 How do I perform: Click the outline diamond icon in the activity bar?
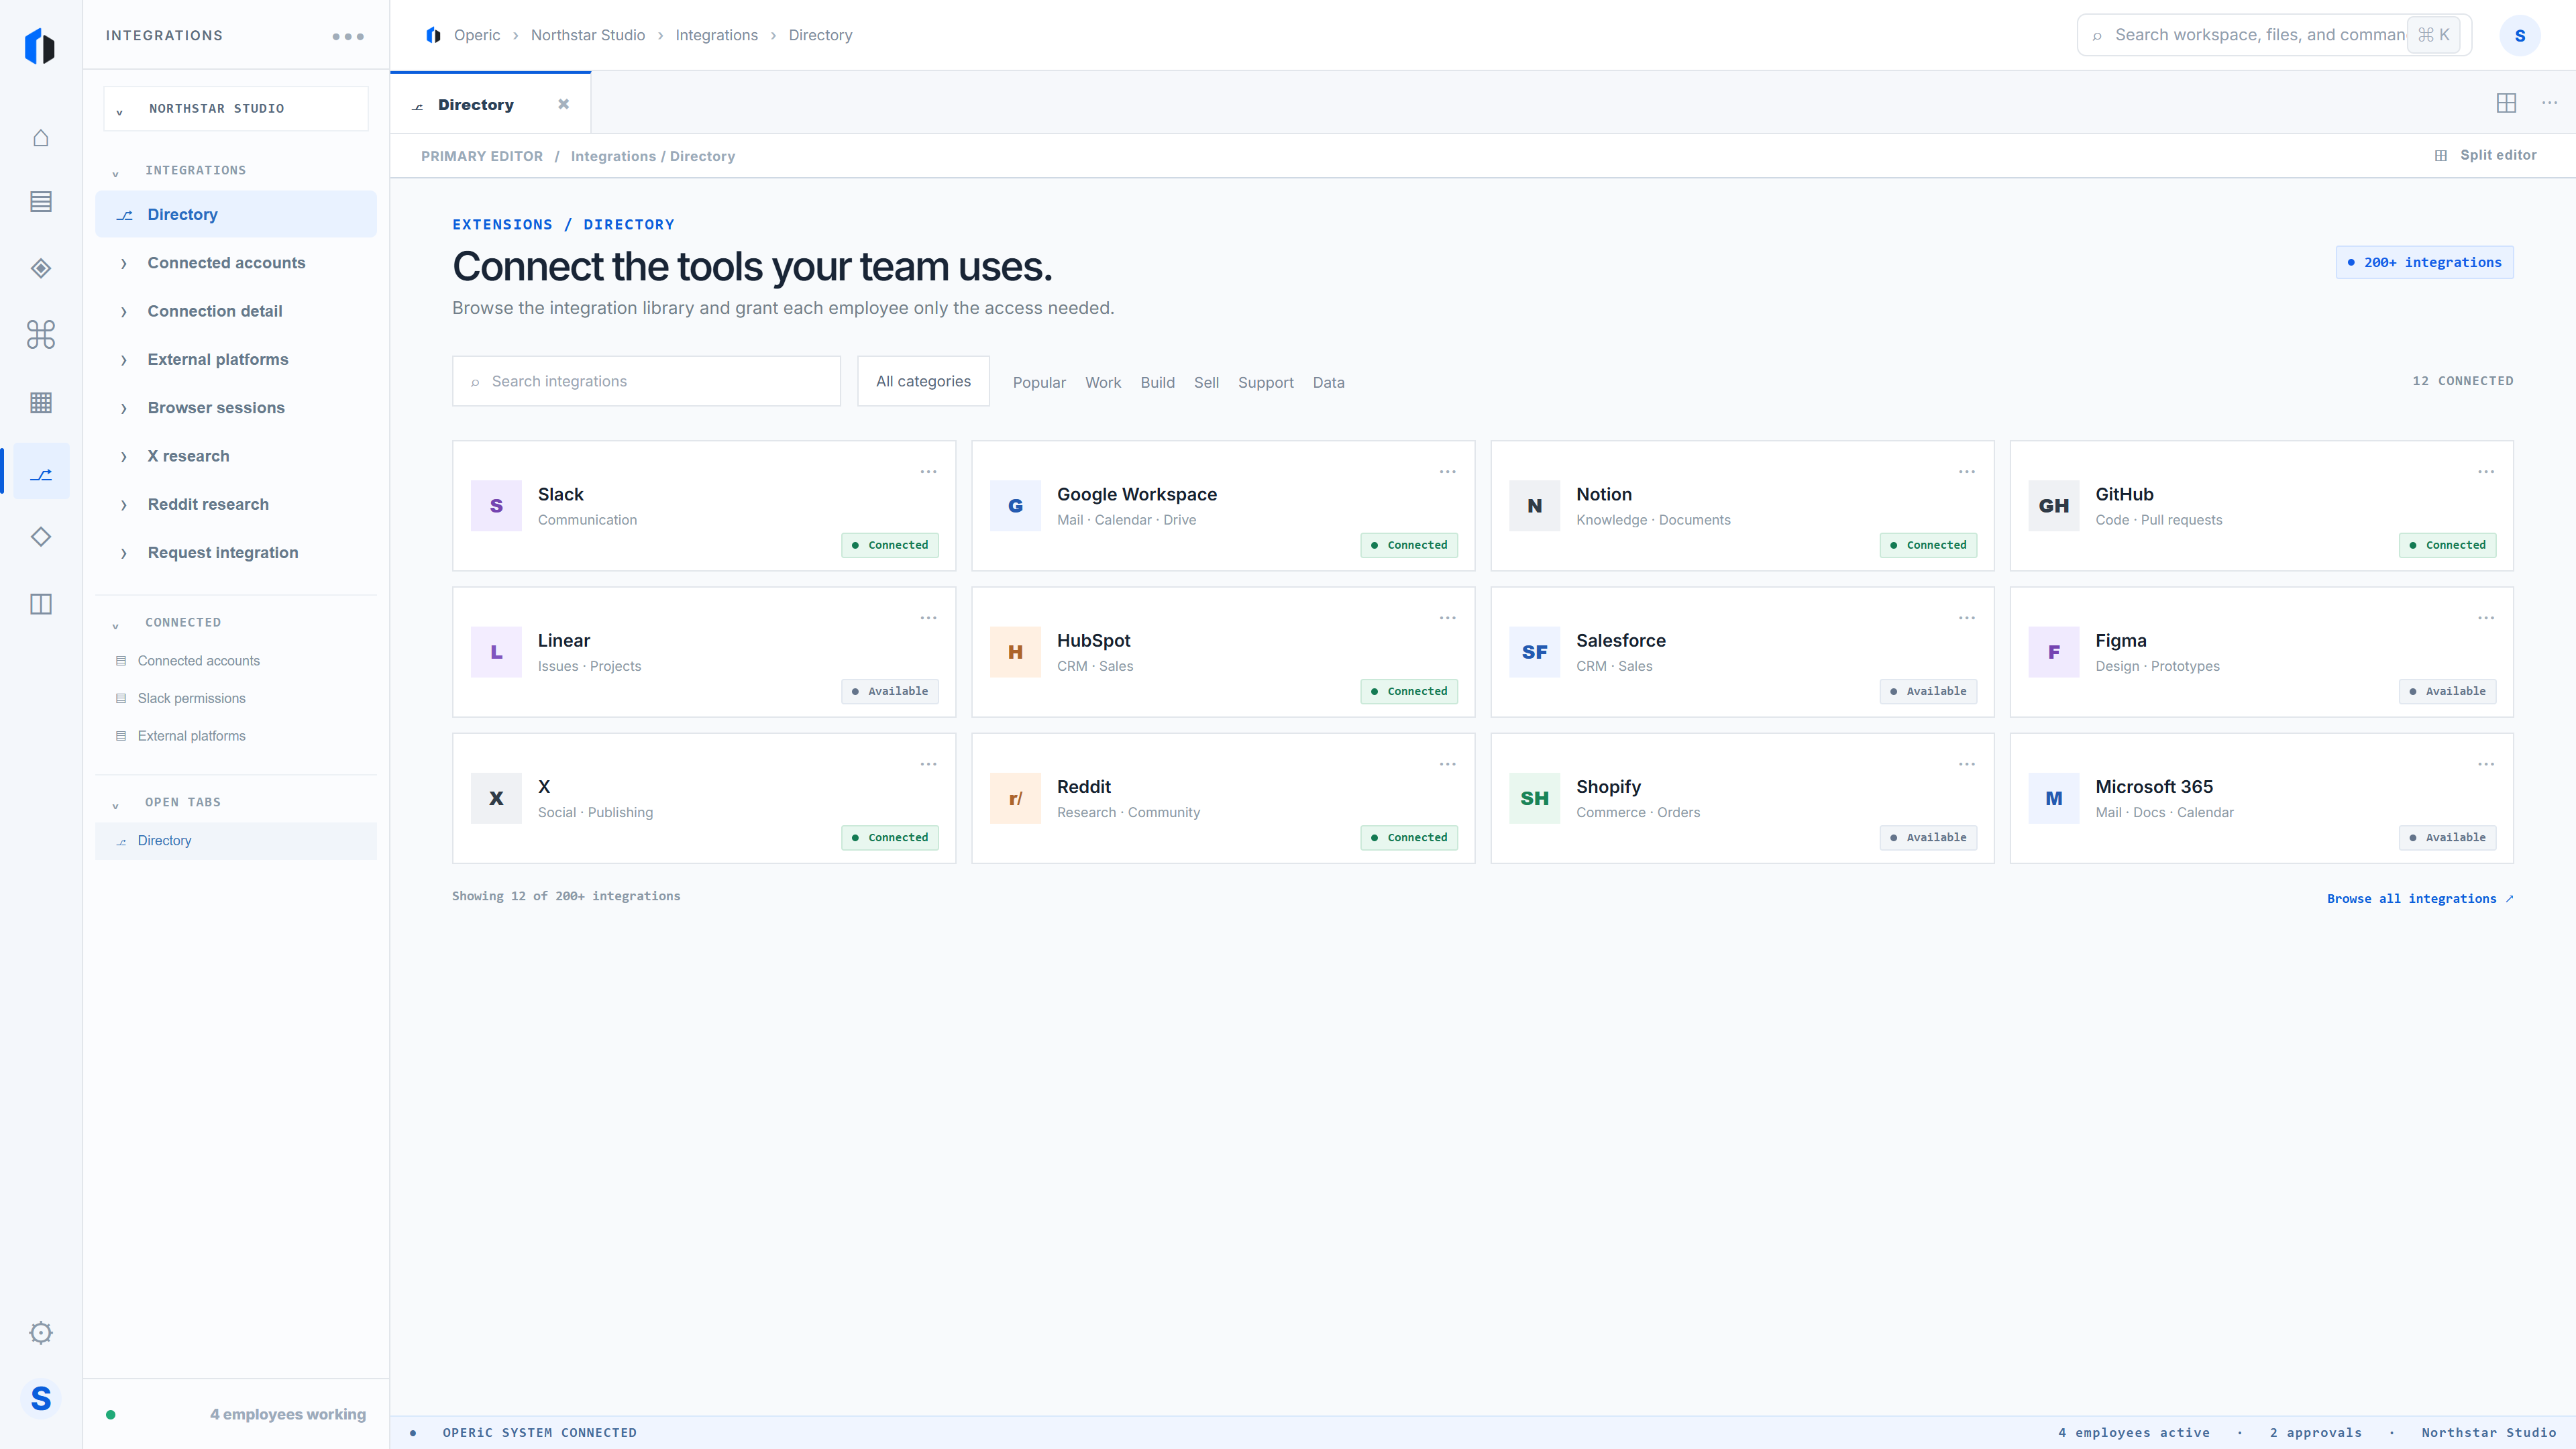pos(41,537)
